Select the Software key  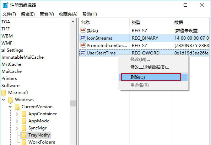pyautogui.click(x=10, y=86)
